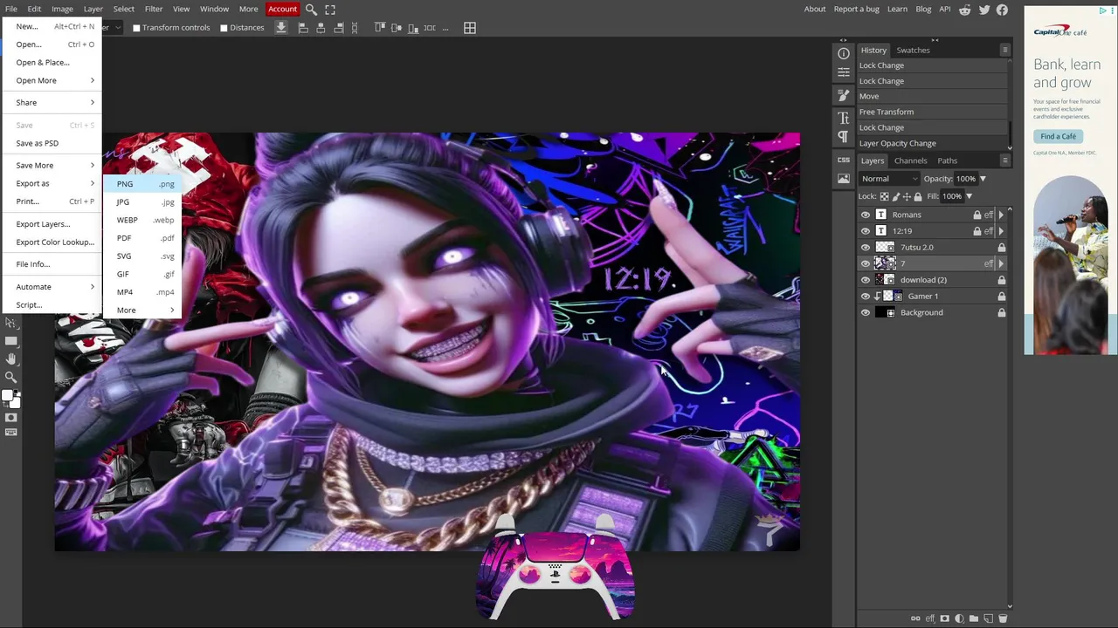
Task: Toggle fullscreen mode icon
Action: [x=330, y=10]
